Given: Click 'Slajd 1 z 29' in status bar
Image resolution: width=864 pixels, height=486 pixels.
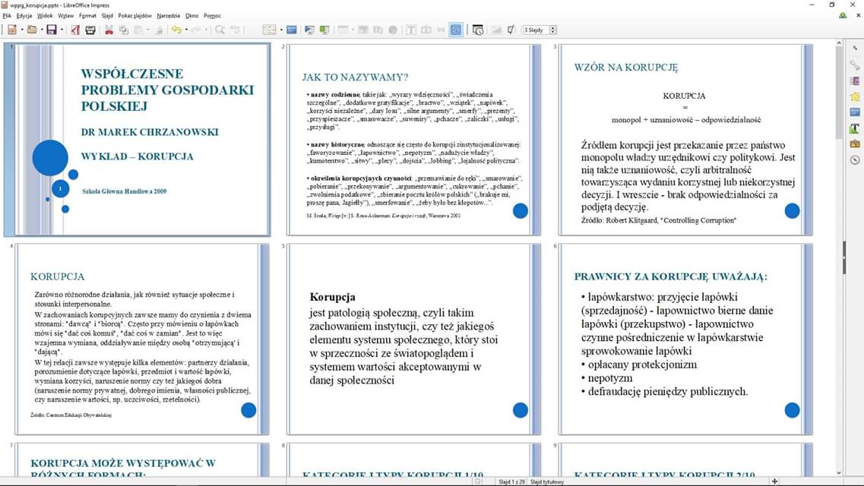Looking at the screenshot, I should (x=511, y=481).
